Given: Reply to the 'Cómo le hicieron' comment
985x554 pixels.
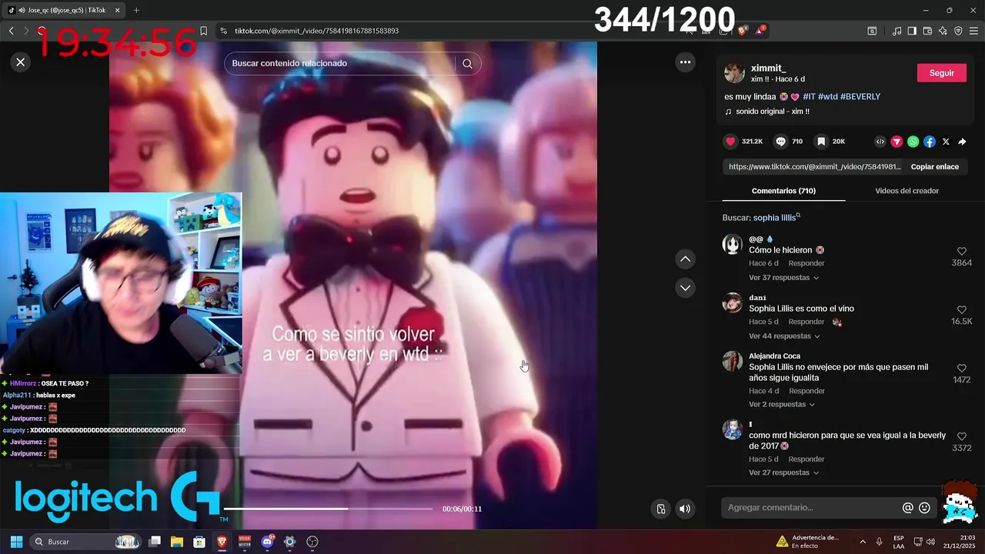Looking at the screenshot, I should (x=806, y=263).
